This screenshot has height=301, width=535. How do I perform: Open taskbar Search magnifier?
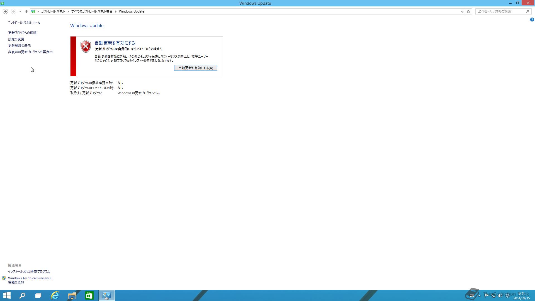click(22, 295)
